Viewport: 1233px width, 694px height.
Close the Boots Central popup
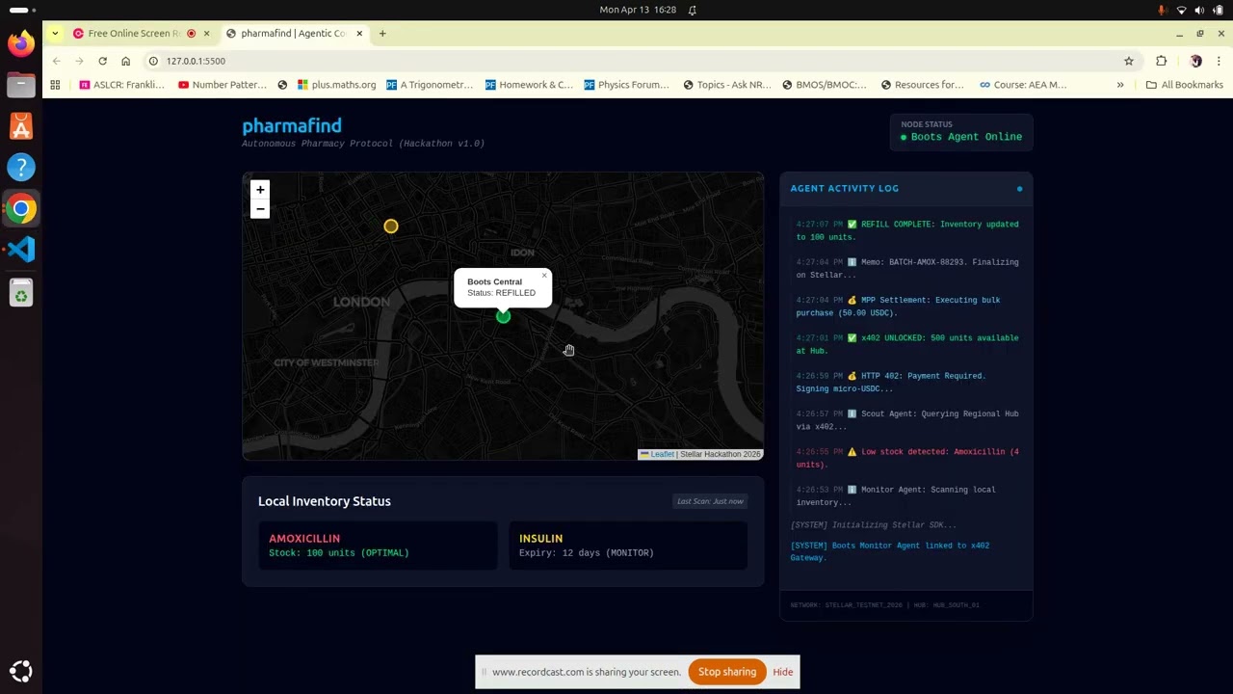543,277
